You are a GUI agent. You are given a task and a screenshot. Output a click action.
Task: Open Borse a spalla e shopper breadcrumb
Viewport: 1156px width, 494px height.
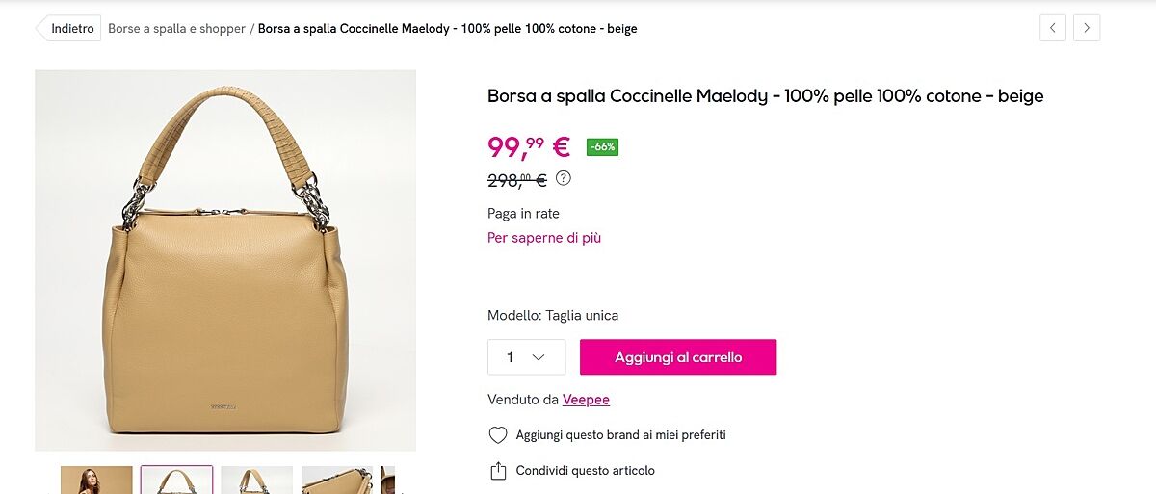[176, 29]
